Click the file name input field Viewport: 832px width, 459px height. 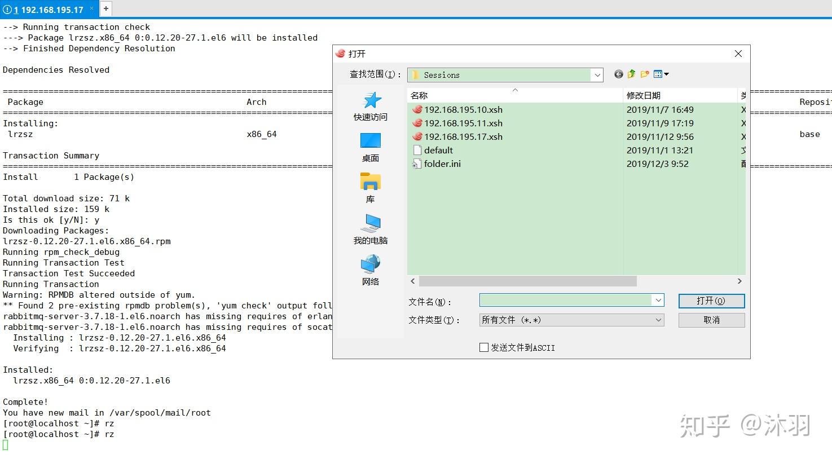point(566,301)
